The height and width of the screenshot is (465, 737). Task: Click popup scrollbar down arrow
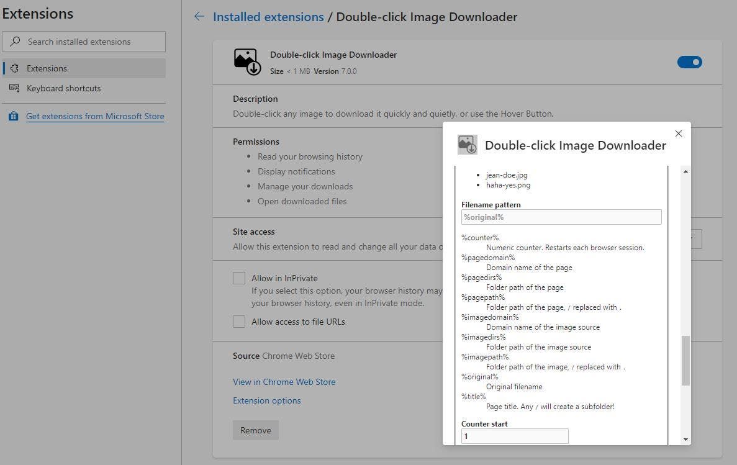pos(685,439)
